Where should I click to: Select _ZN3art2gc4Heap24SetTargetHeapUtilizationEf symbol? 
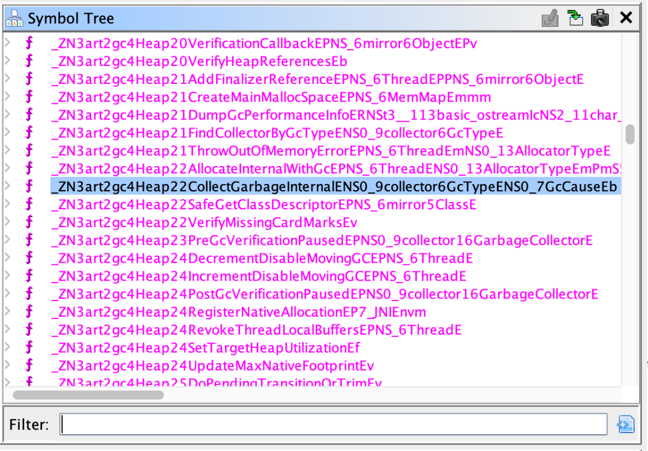[x=205, y=348]
